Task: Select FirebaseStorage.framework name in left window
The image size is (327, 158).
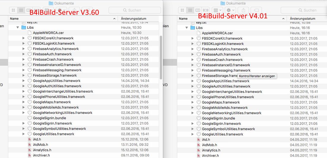Action: pos(55,75)
